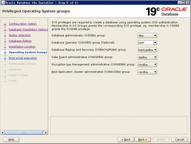Click the Back button

[126, 139]
